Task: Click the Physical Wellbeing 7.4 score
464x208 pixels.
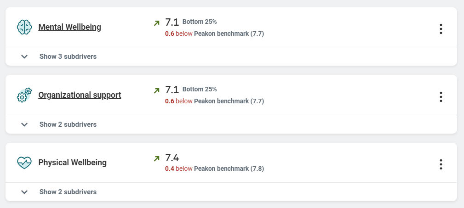Action: tap(172, 158)
